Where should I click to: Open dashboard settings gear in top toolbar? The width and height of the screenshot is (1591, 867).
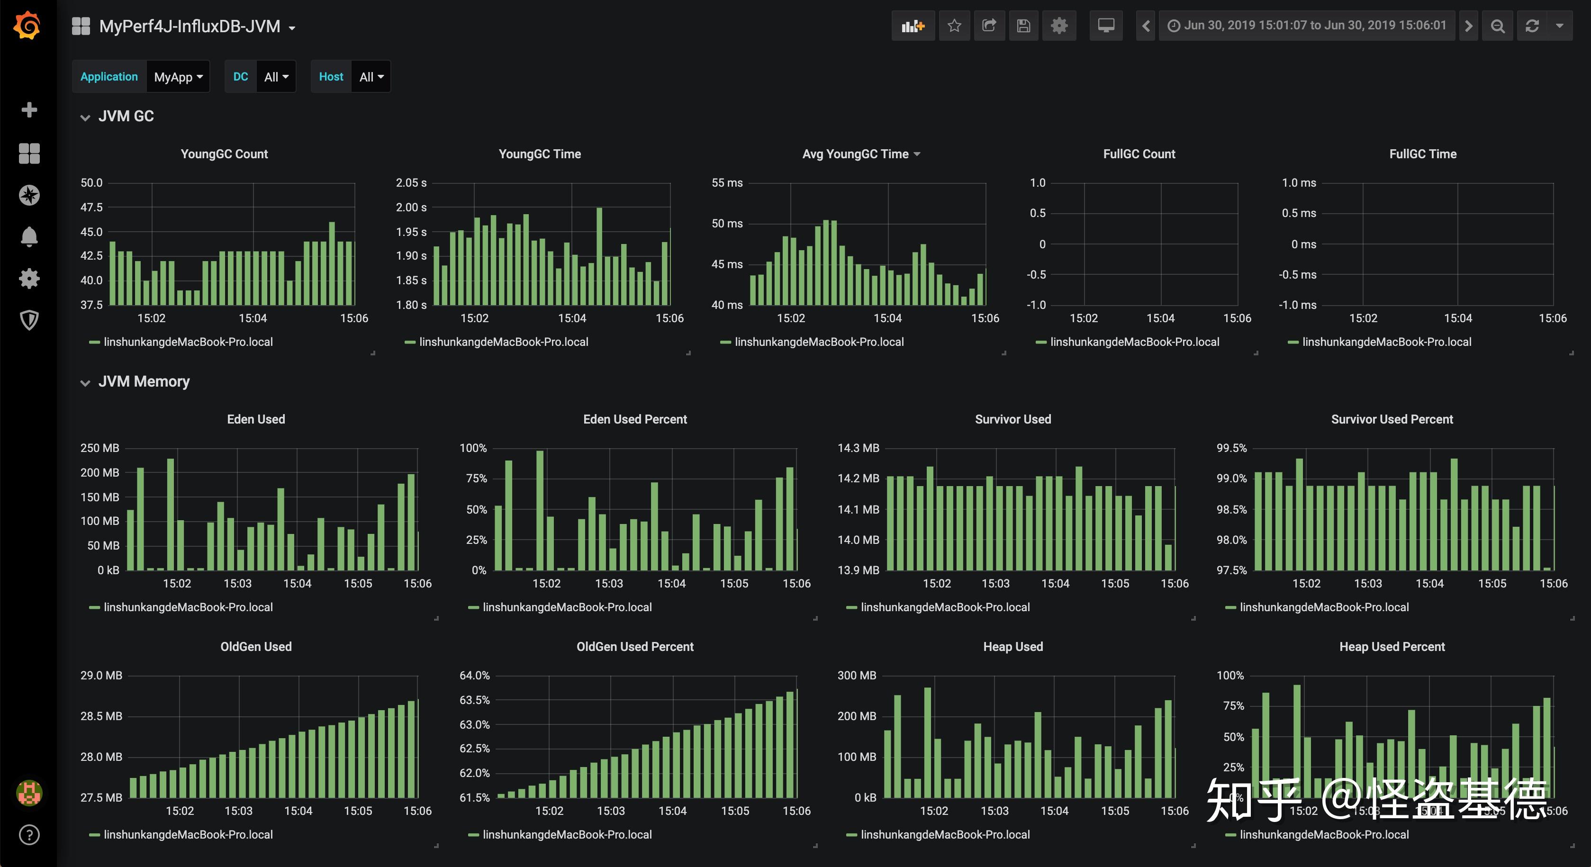coord(1058,26)
